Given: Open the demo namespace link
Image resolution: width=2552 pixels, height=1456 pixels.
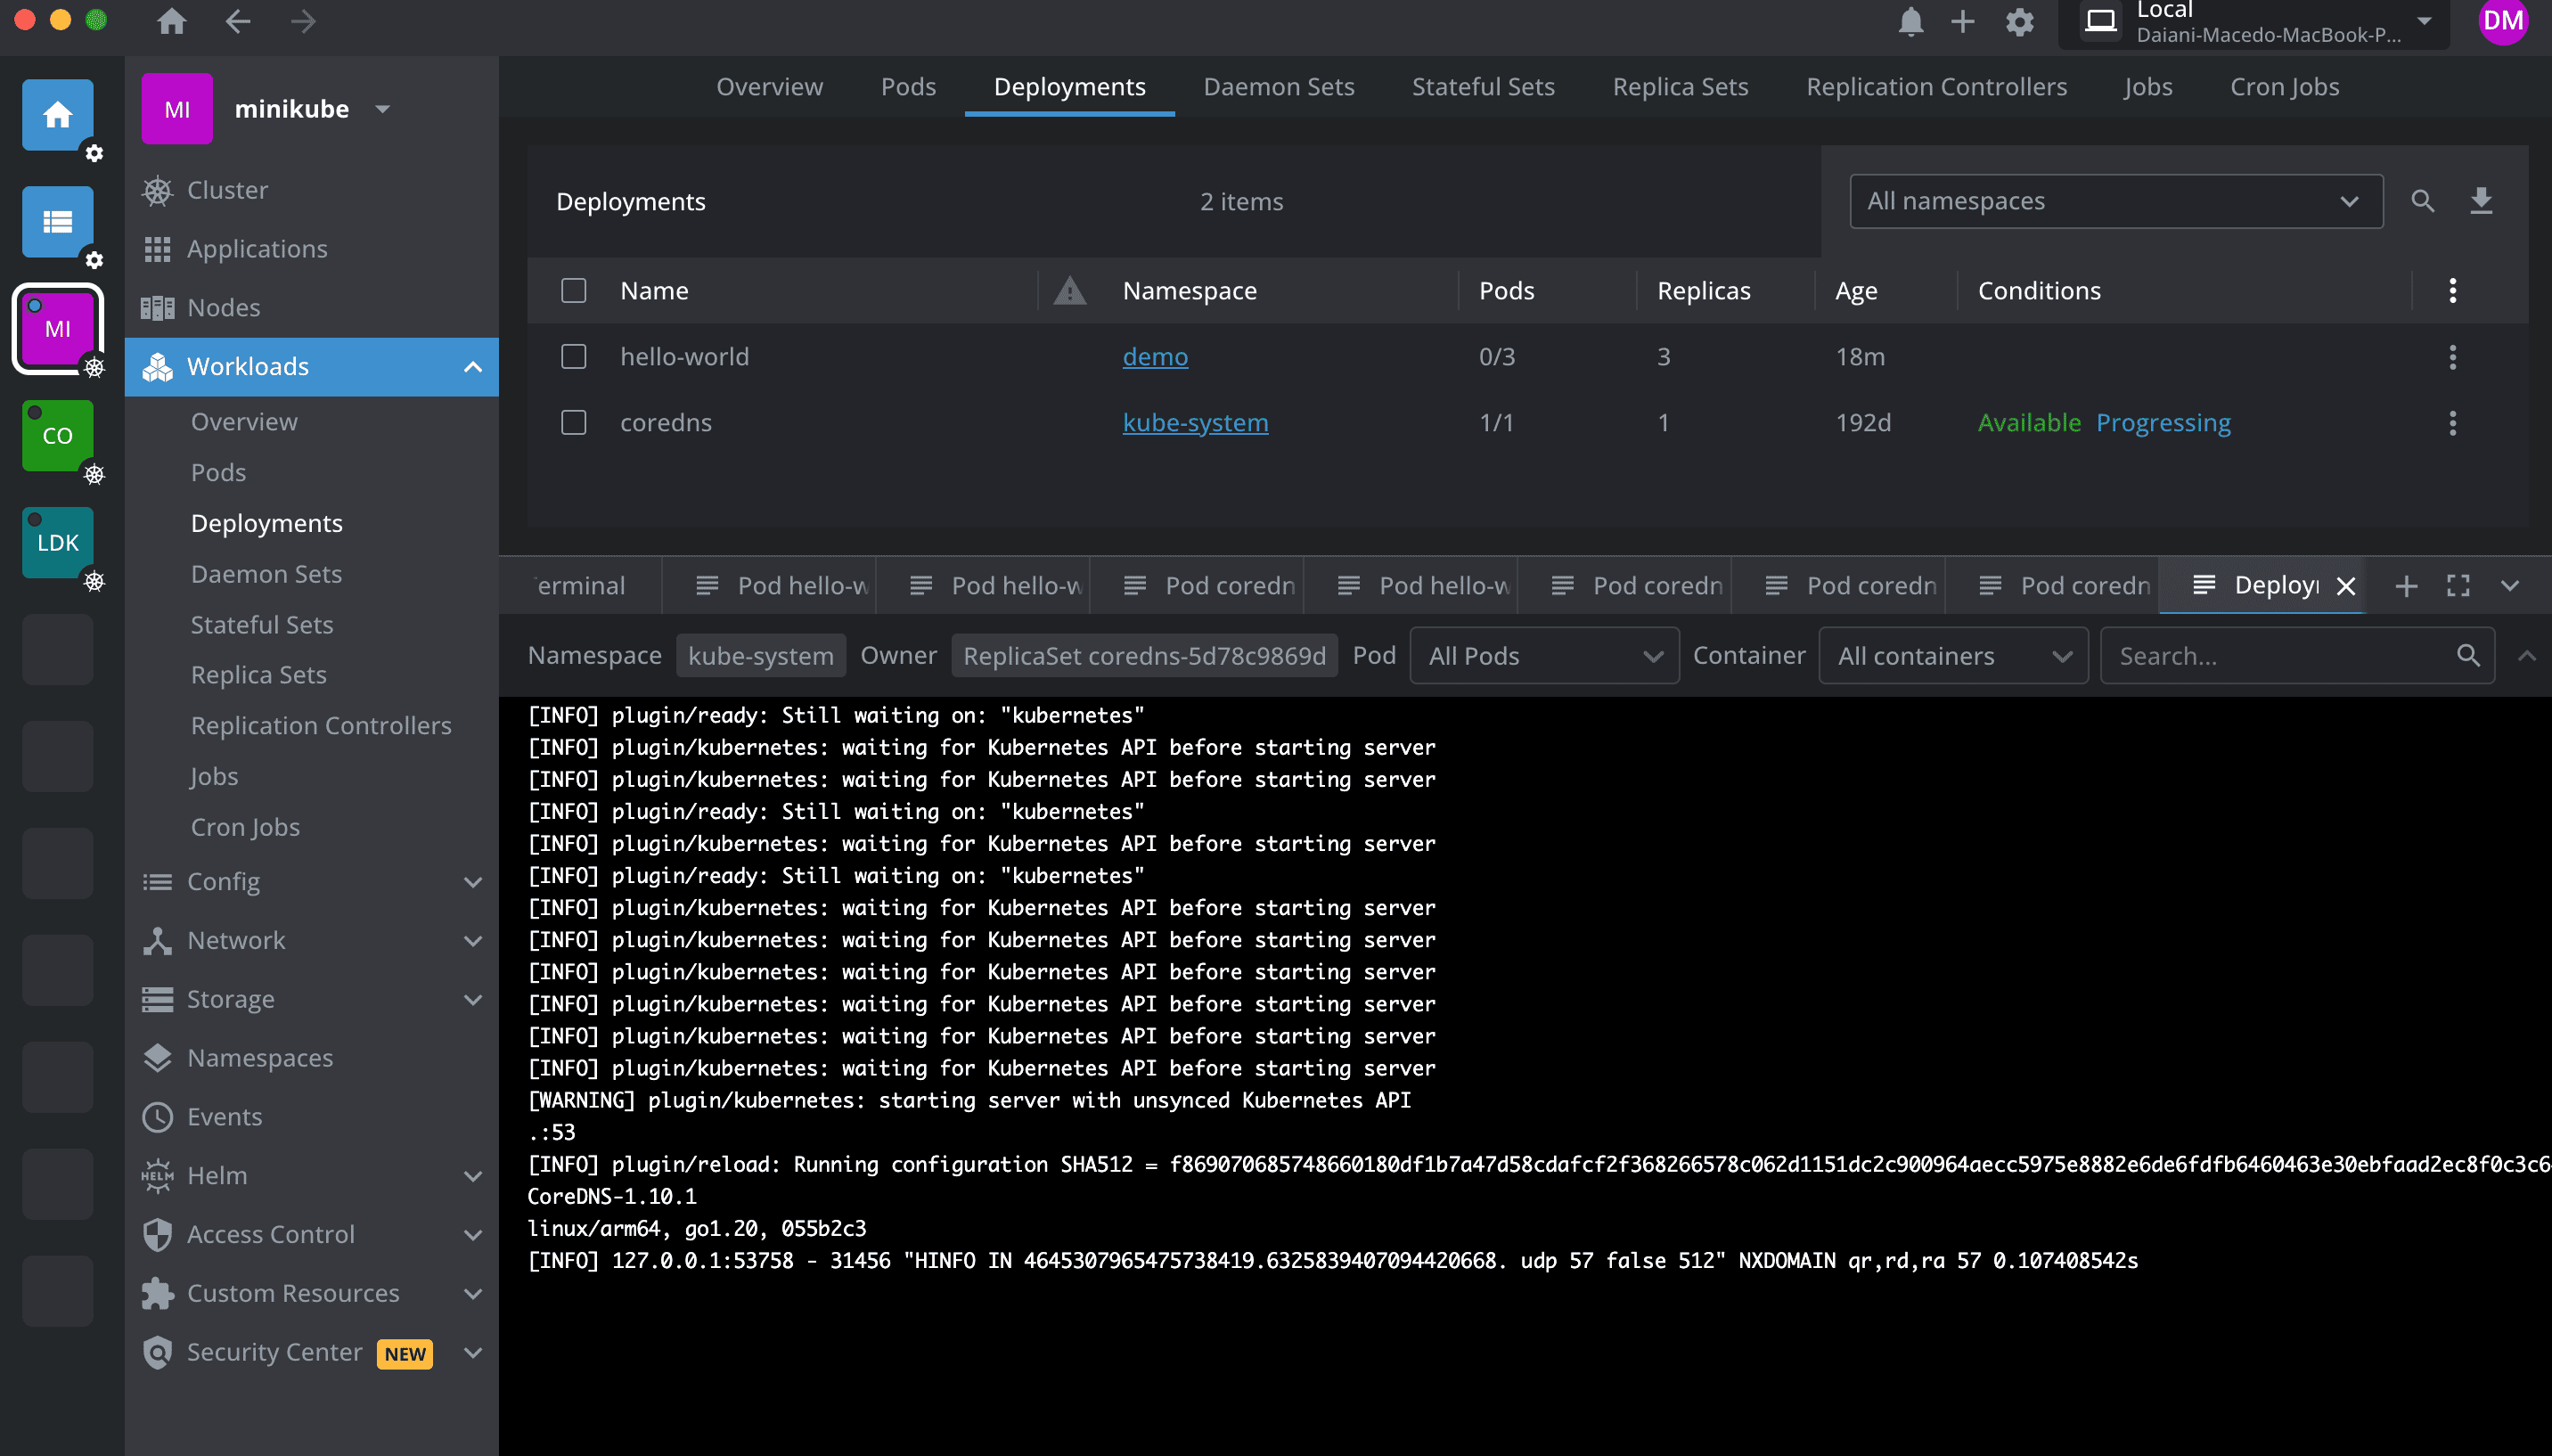Looking at the screenshot, I should click(1154, 356).
